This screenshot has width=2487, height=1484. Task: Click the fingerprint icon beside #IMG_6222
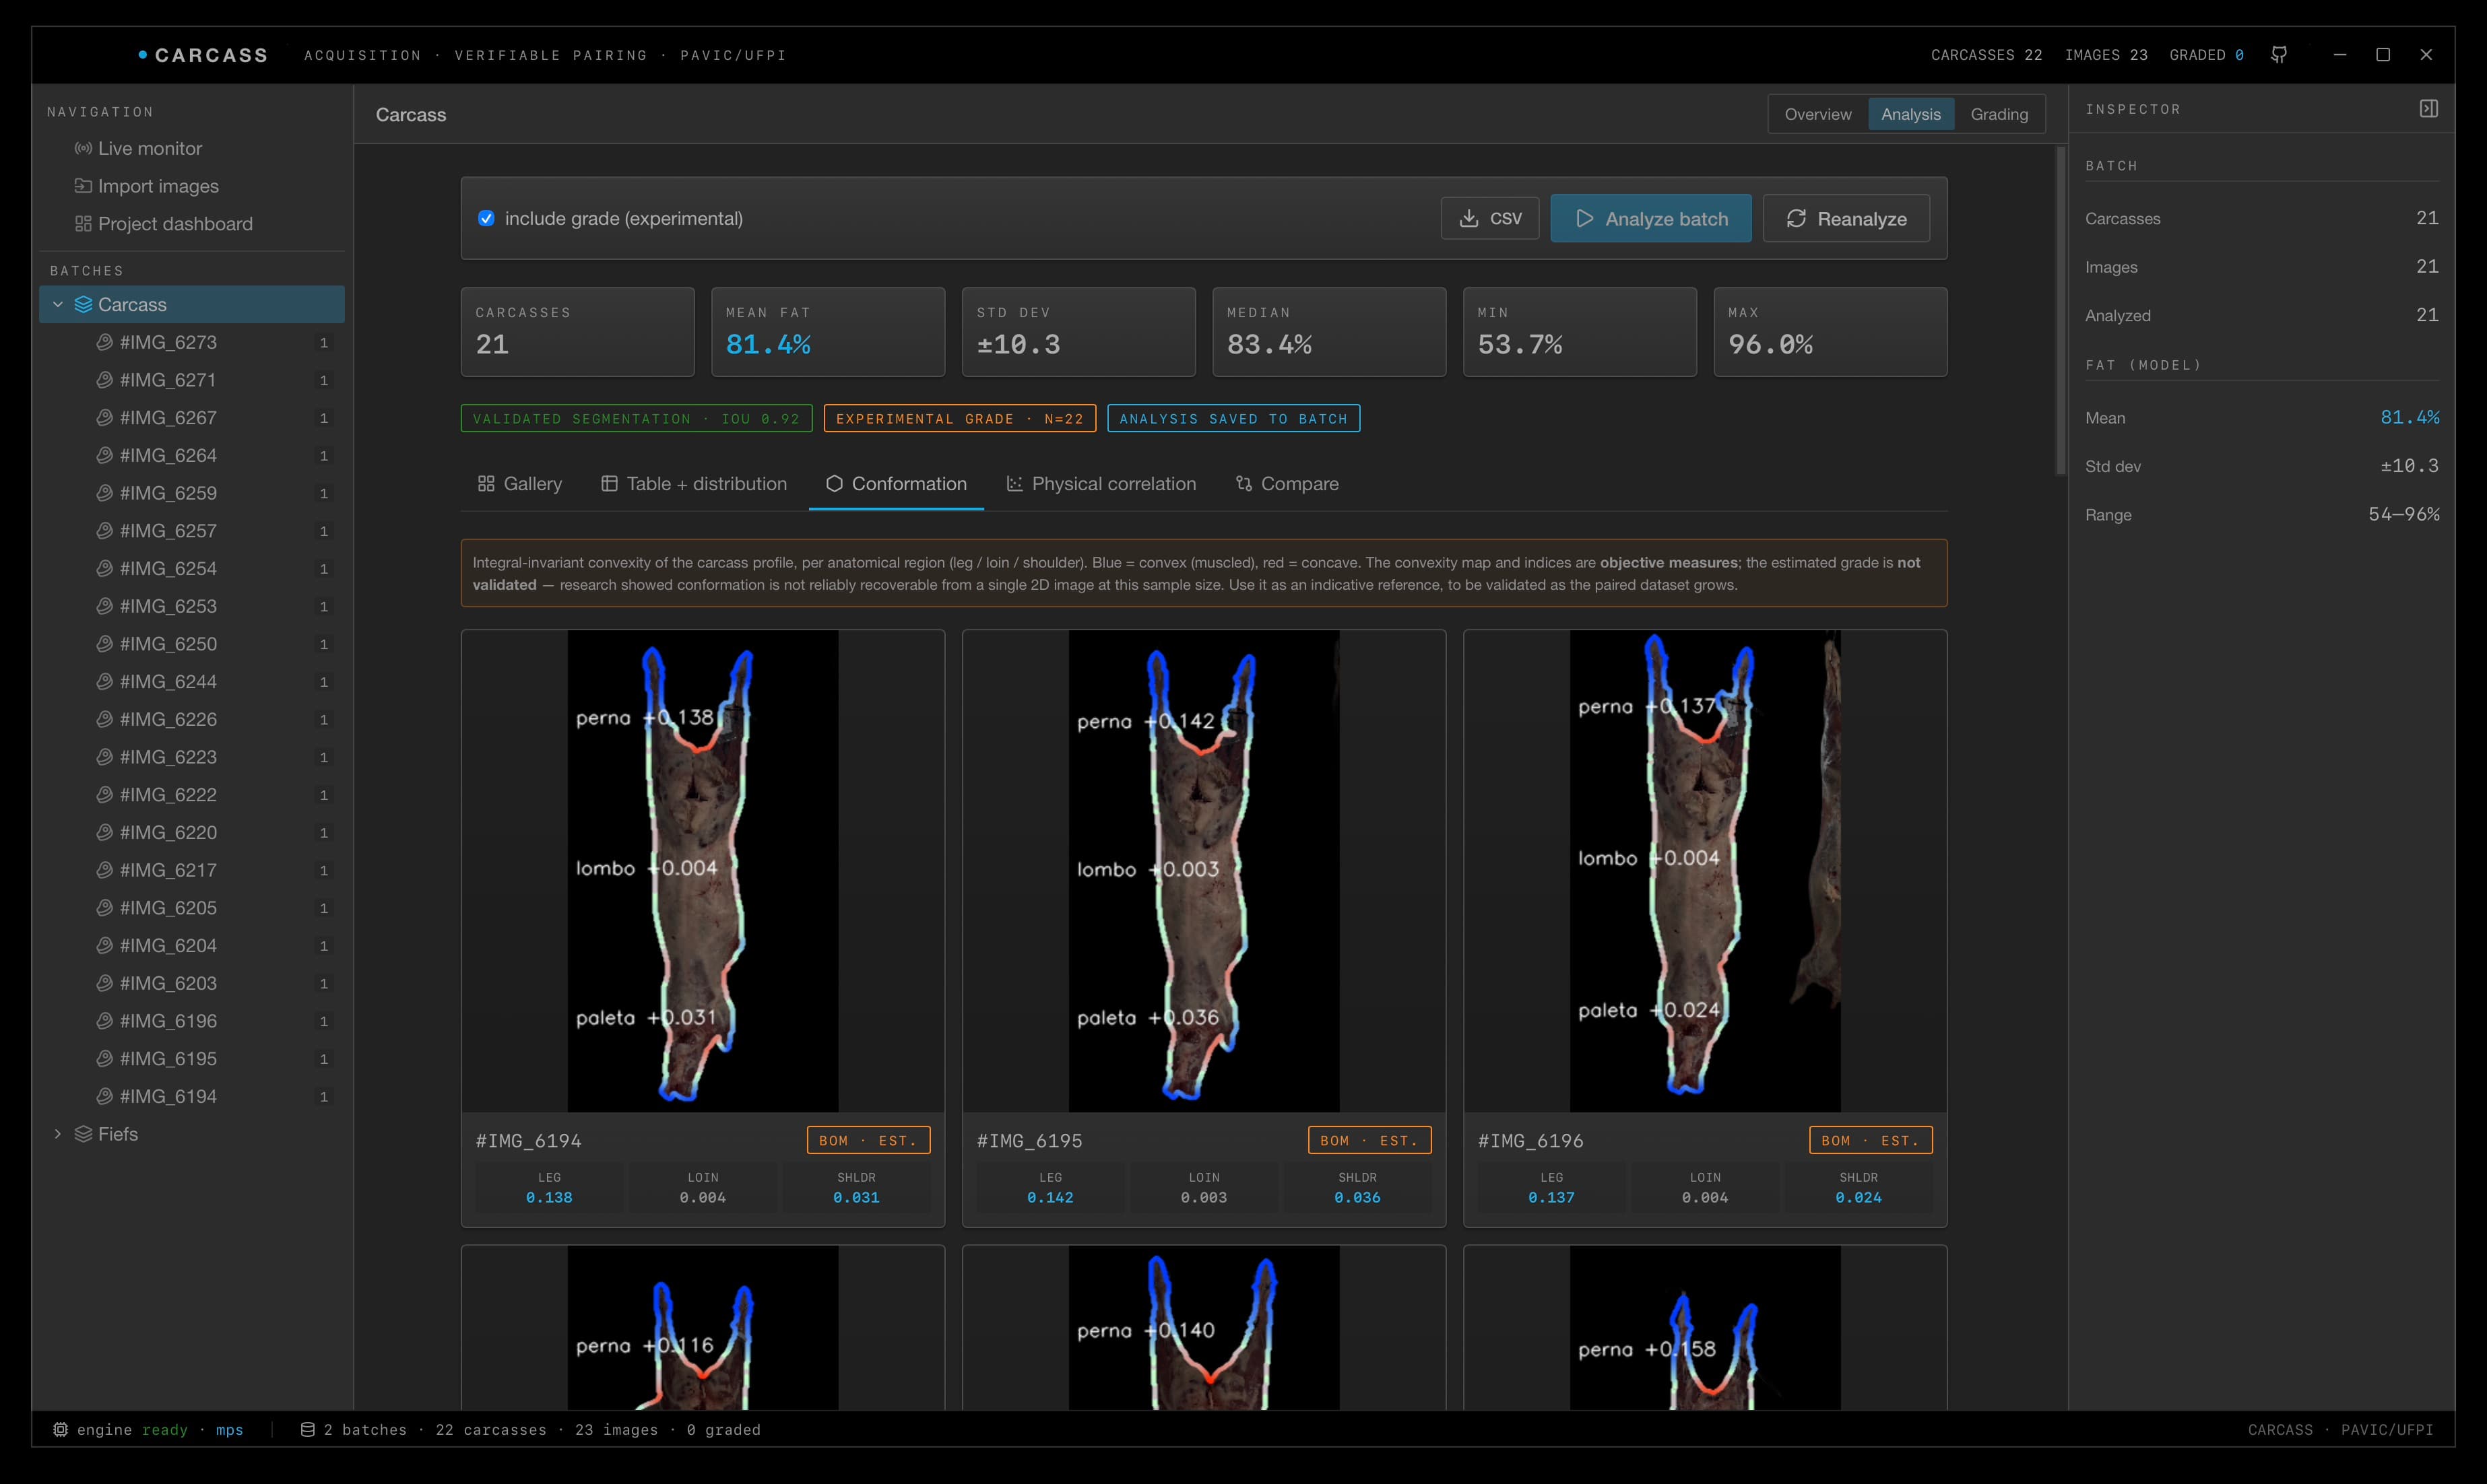coord(104,795)
